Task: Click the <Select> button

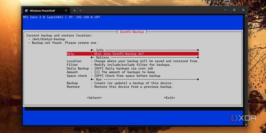Action: pyautogui.click(x=94, y=98)
